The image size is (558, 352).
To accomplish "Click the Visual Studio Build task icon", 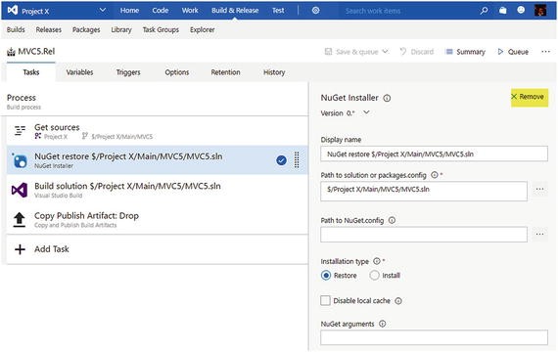I will click(20, 191).
